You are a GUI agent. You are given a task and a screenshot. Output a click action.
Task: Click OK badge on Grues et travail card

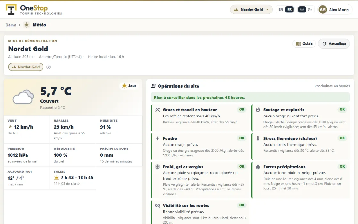[x=242, y=109]
